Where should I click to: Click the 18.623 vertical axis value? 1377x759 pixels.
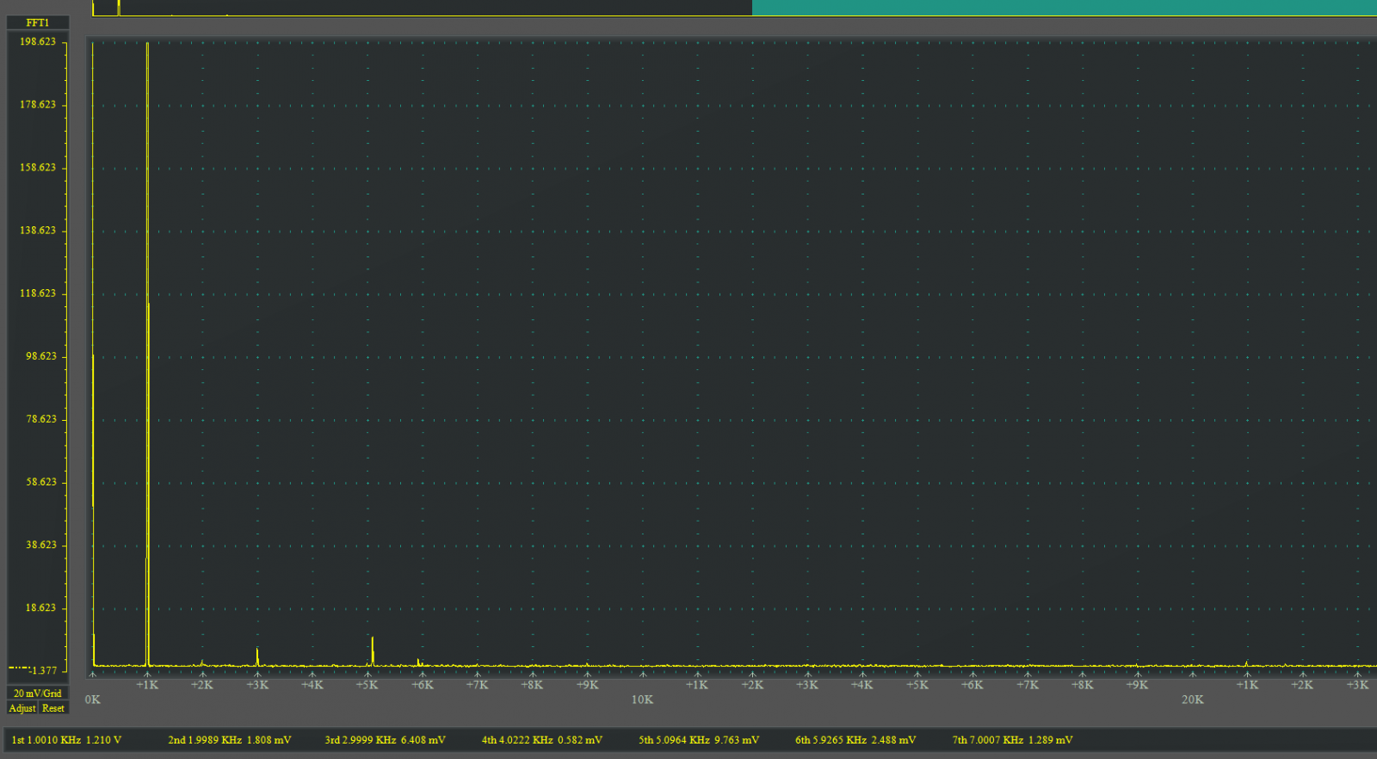(40, 607)
